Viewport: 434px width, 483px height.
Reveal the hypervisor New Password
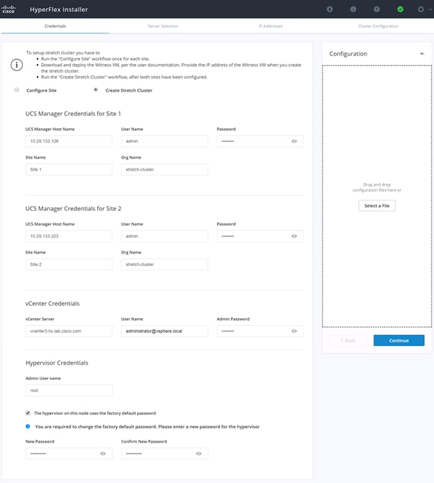pos(103,454)
